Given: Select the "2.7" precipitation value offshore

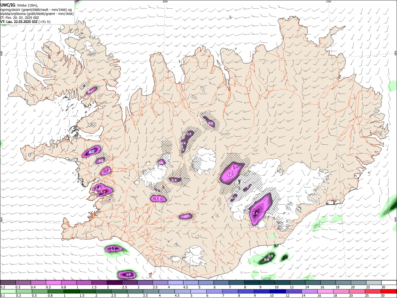Looking at the screenshot, I should pyautogui.click(x=113, y=249).
